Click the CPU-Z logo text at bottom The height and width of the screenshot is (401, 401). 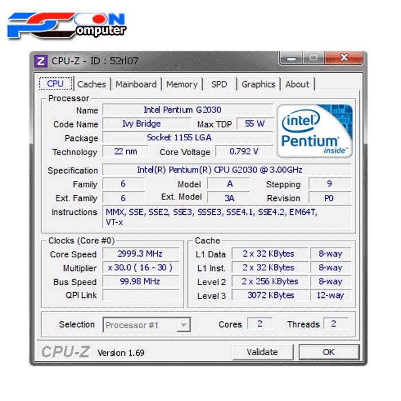66,352
